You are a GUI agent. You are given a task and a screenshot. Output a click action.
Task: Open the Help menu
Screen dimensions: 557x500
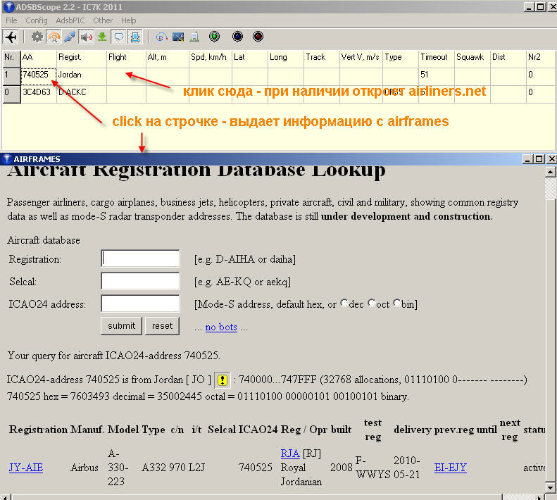pos(129,20)
